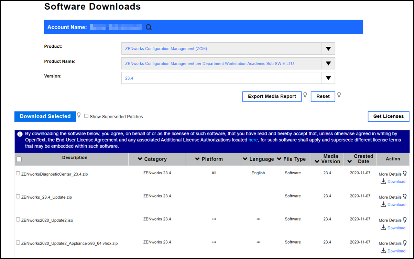Viewport: 414px width, 259px height.
Task: Click More Details lightbulb for ZENworks2020_Update2.iso
Action: coord(404,220)
